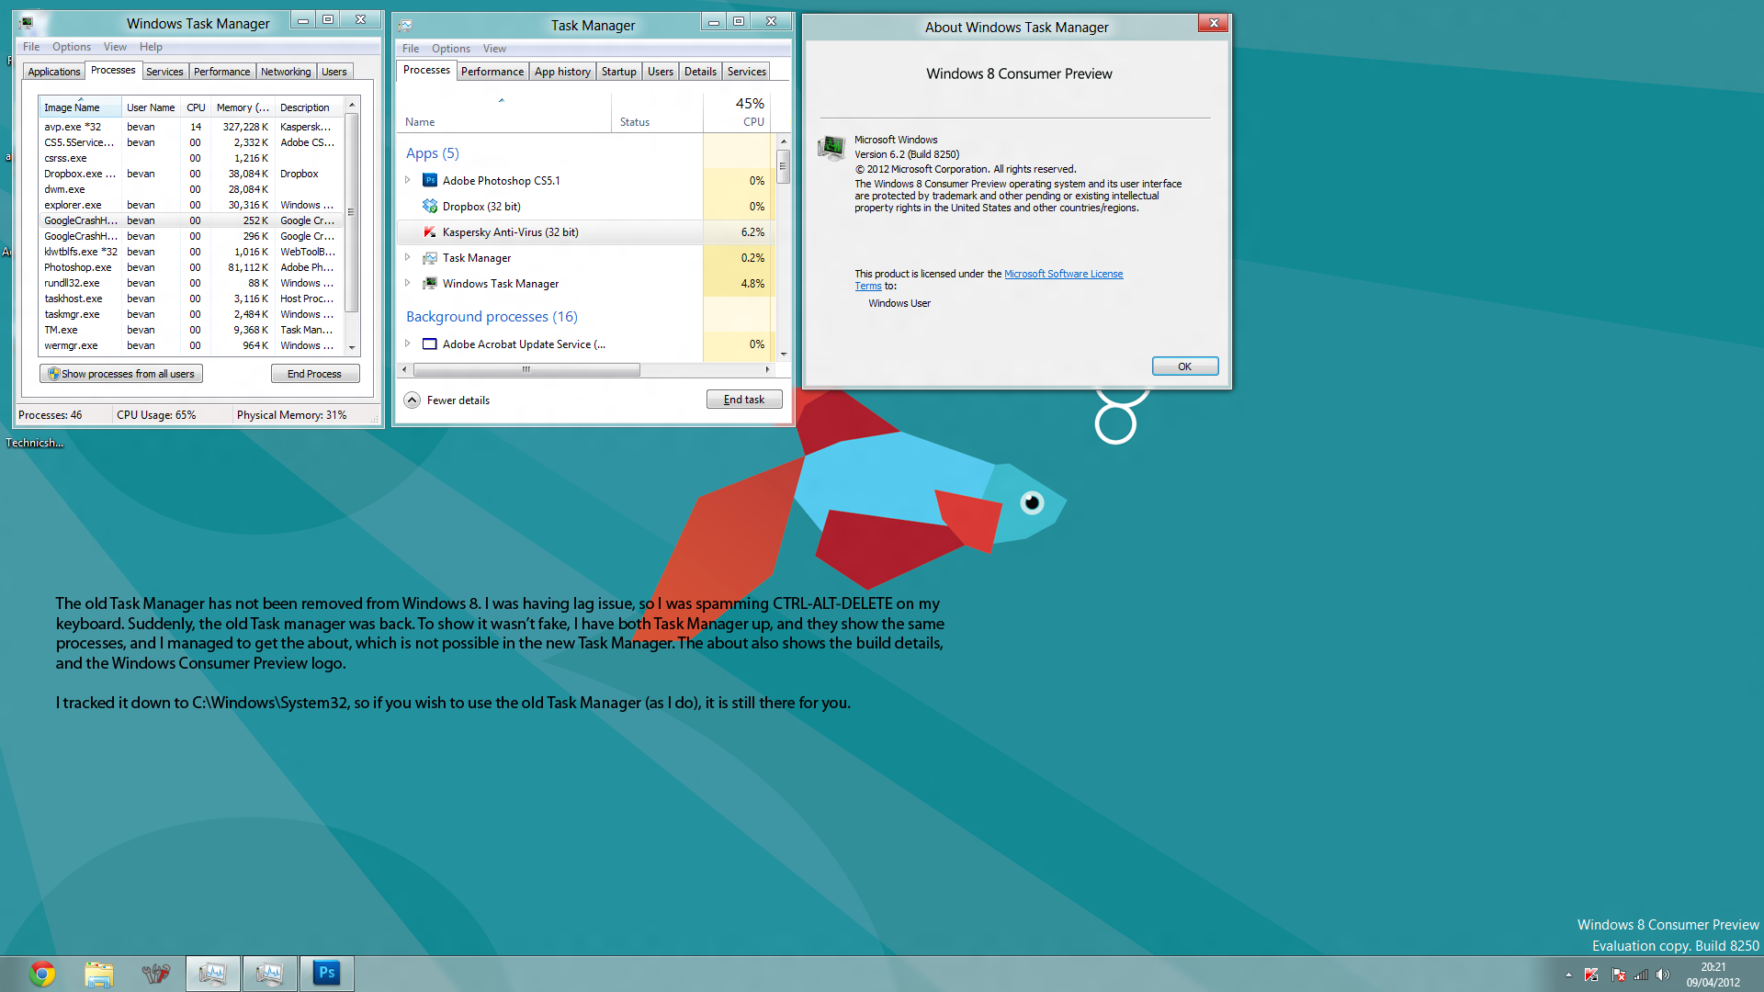Viewport: 1764px width, 992px height.
Task: Click the horizontal scrollbar in new Task Manager
Action: pyautogui.click(x=526, y=370)
